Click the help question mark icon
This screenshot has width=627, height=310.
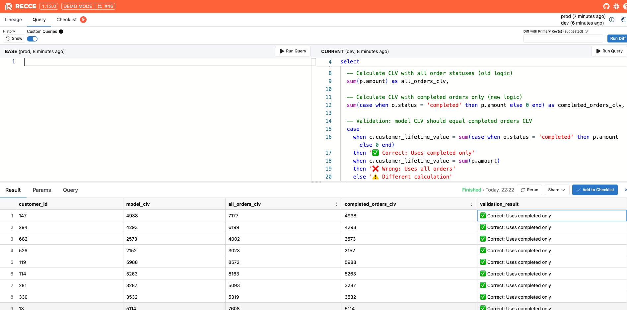tap(625, 6)
